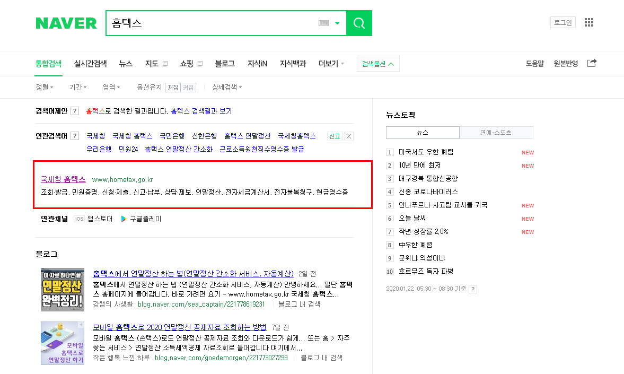Click news topic 오늘 날씨
Screen dimensions: 624x374
point(412,218)
